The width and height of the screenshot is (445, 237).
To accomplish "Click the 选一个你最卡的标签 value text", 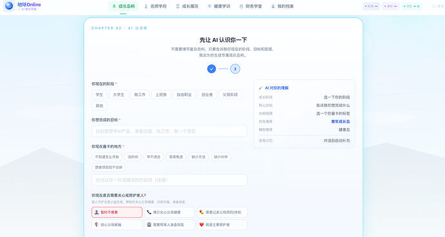I will click(333, 113).
